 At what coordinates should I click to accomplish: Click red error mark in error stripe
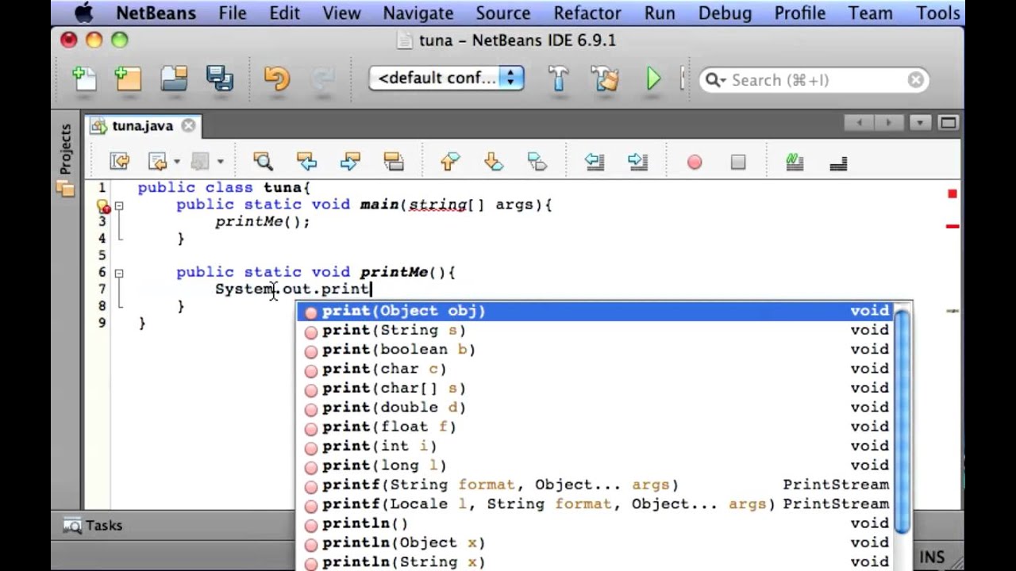[952, 226]
